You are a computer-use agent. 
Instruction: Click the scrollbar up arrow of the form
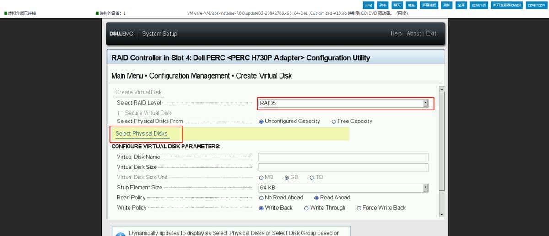pos(441,89)
